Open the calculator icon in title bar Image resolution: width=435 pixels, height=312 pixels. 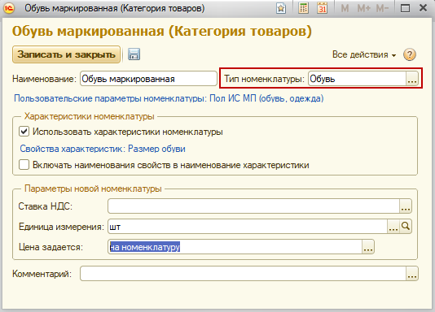303,8
